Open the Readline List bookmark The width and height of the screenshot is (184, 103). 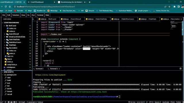pyautogui.click(x=40, y=11)
